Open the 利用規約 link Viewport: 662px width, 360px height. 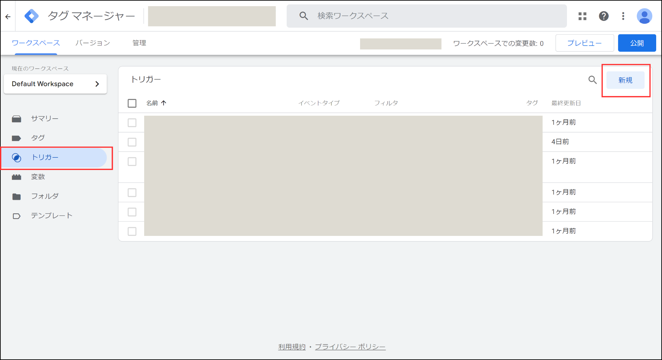coord(292,347)
